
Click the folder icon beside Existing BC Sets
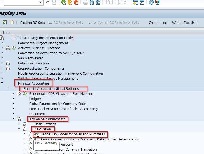point(12,23)
